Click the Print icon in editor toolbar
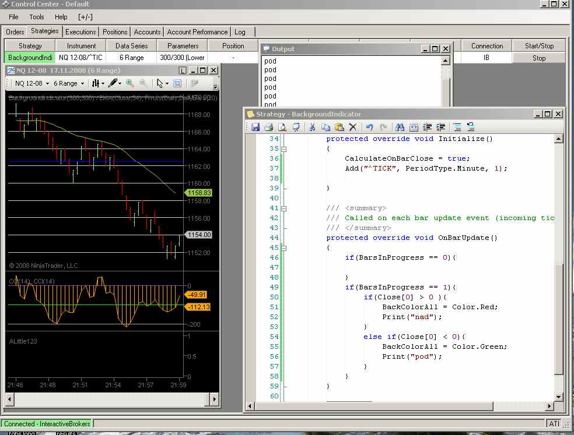 pyautogui.click(x=268, y=127)
